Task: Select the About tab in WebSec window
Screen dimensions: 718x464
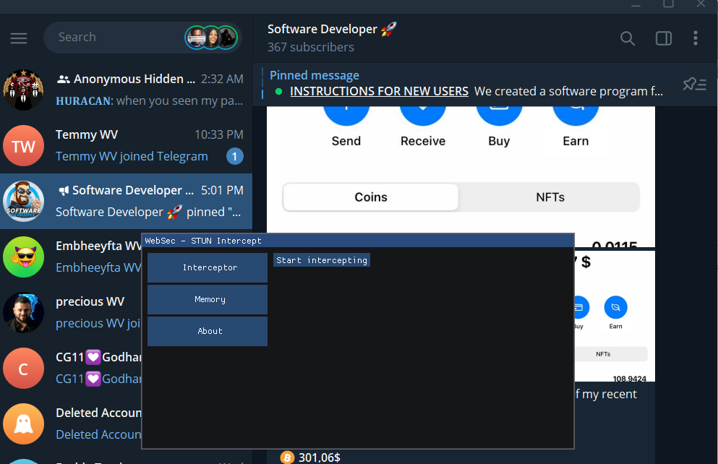Action: 208,331
